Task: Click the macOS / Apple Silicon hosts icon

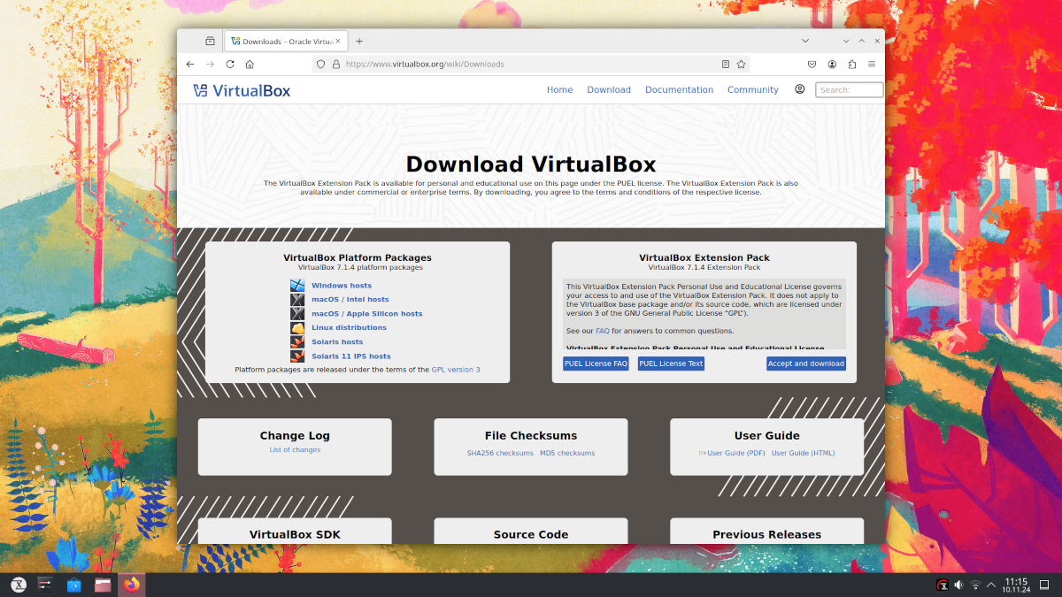Action: tap(297, 314)
